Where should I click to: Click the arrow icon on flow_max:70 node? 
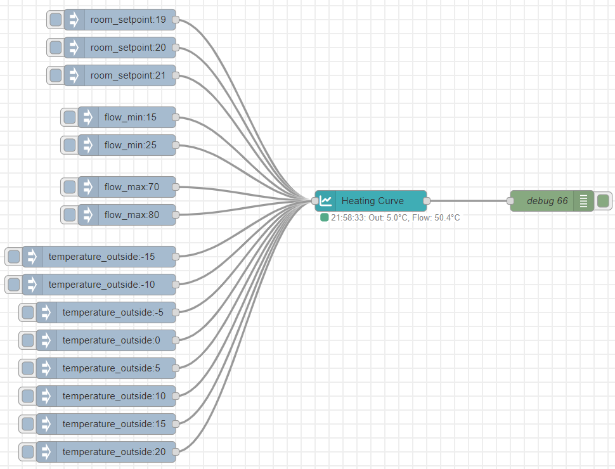88,187
